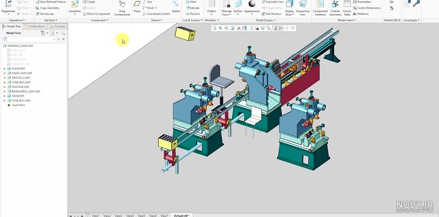Click Switch Dimensions
This screenshot has height=217, width=439.
point(367,8)
